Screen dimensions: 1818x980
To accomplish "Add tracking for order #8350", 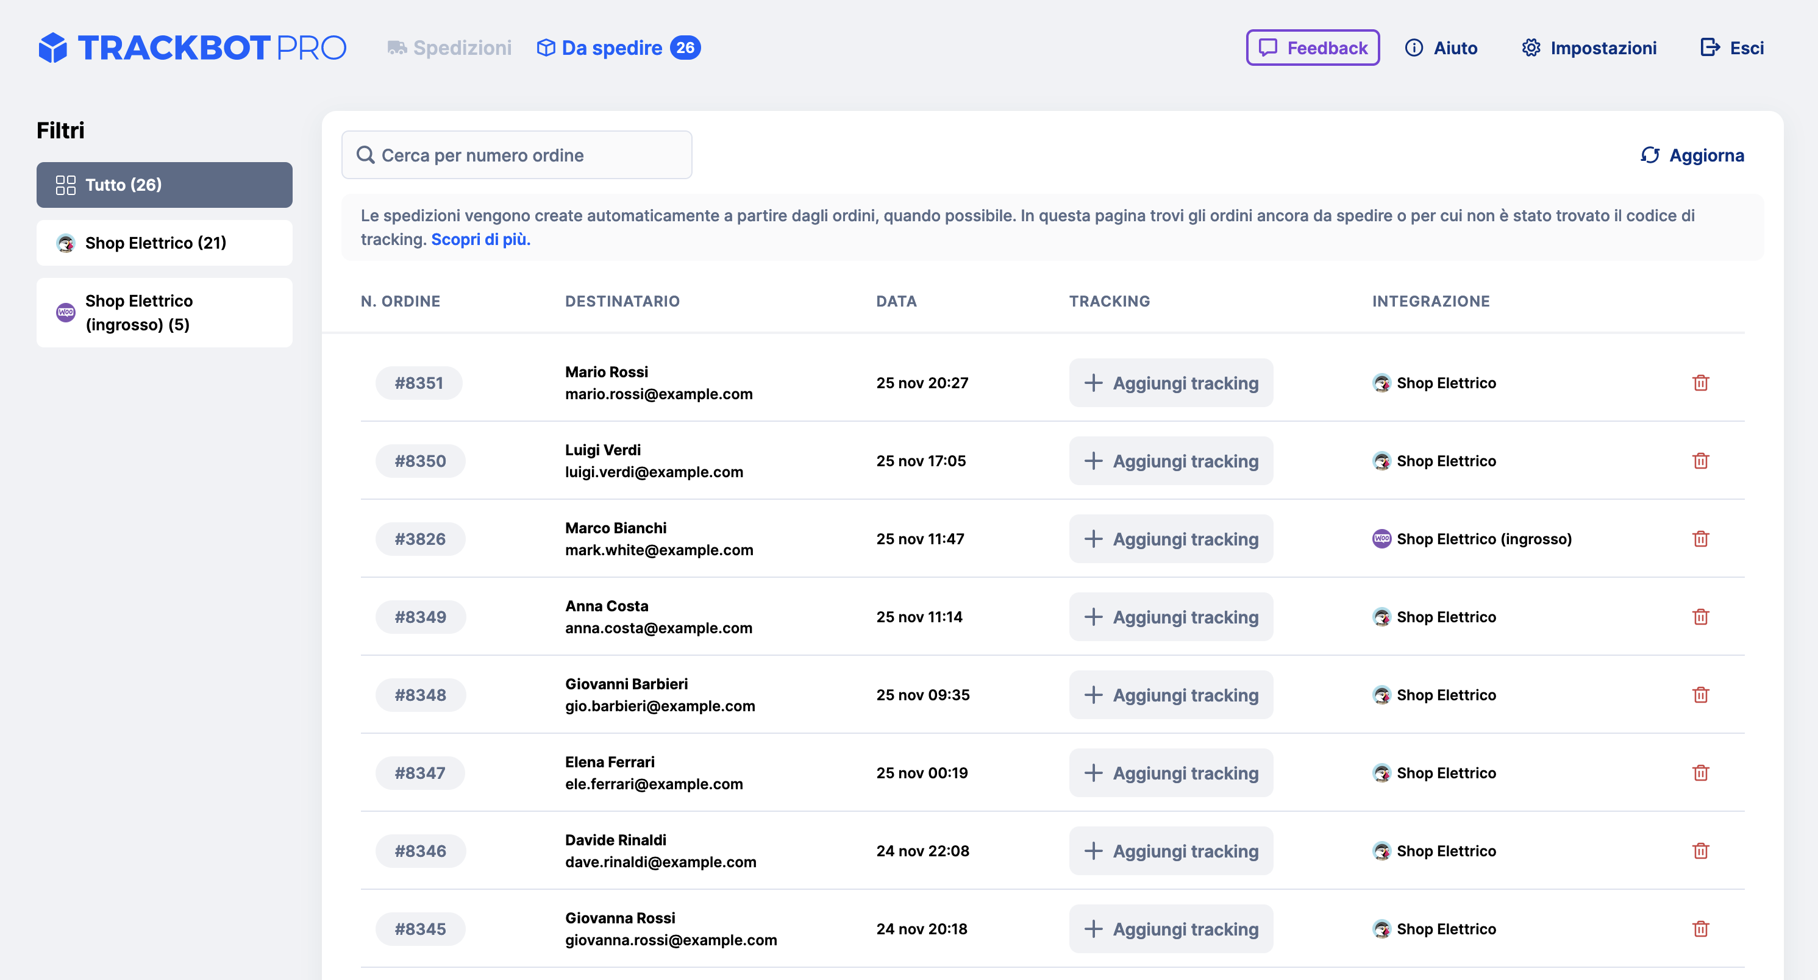I will (1170, 461).
